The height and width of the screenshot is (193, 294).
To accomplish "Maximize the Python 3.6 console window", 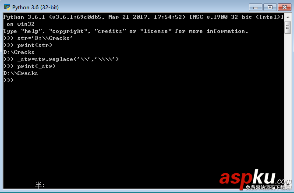I will [x=270, y=7].
